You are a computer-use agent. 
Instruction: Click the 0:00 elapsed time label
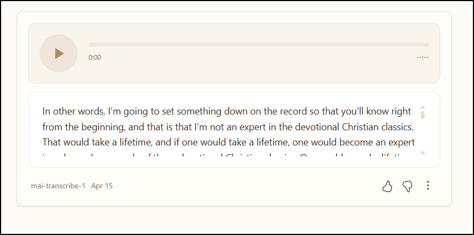(95, 58)
